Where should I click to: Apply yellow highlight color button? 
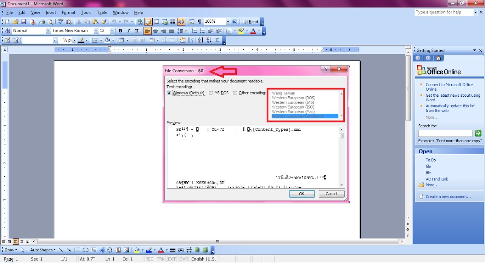click(x=241, y=31)
